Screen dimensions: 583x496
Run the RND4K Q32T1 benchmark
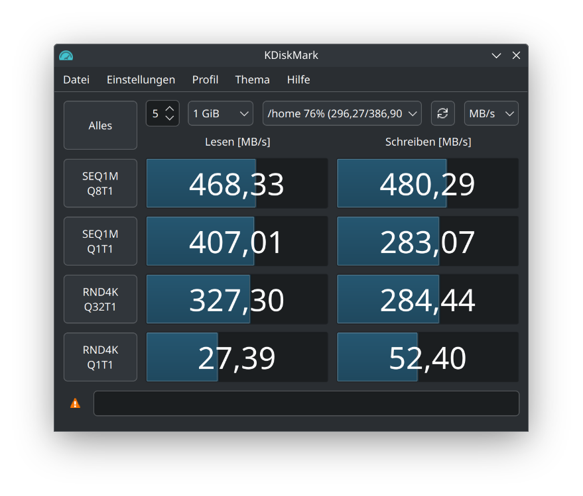(x=100, y=299)
